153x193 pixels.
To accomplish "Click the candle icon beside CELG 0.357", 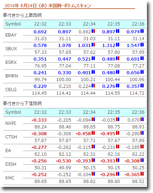I will (x=142, y=86).
